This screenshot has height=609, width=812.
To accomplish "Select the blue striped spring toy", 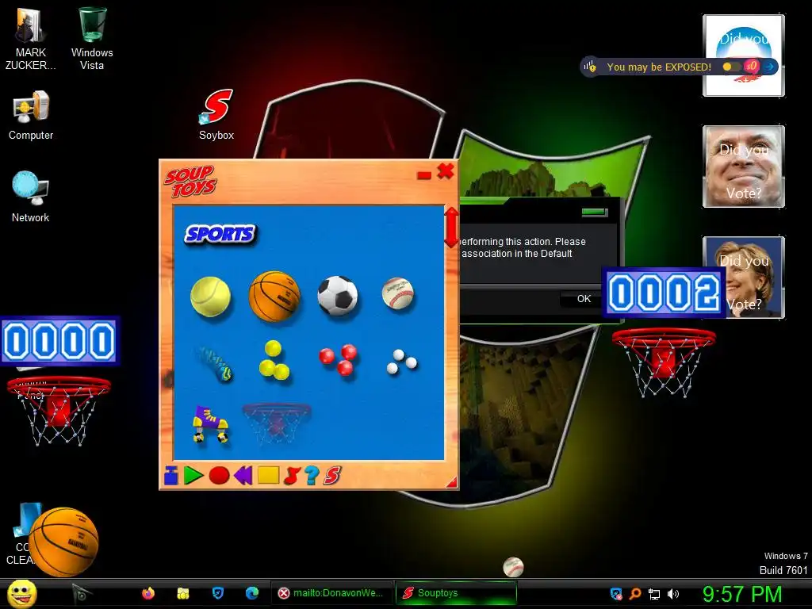I will coord(214,363).
